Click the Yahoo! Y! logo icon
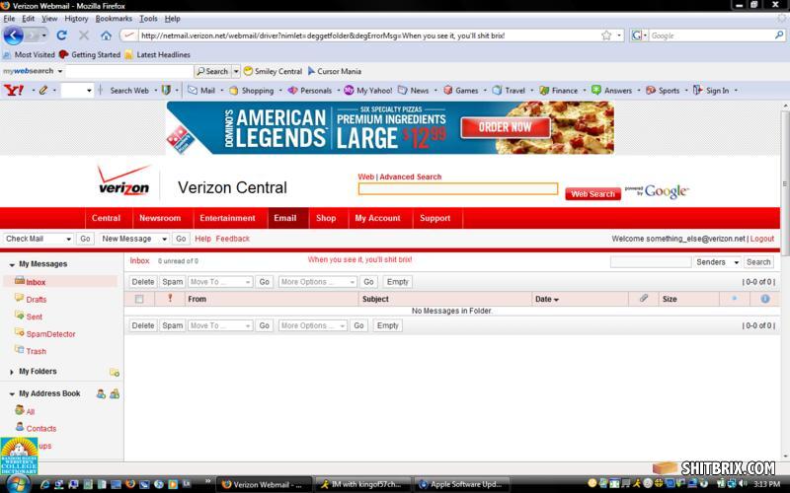Image resolution: width=790 pixels, height=493 pixels. [14, 91]
